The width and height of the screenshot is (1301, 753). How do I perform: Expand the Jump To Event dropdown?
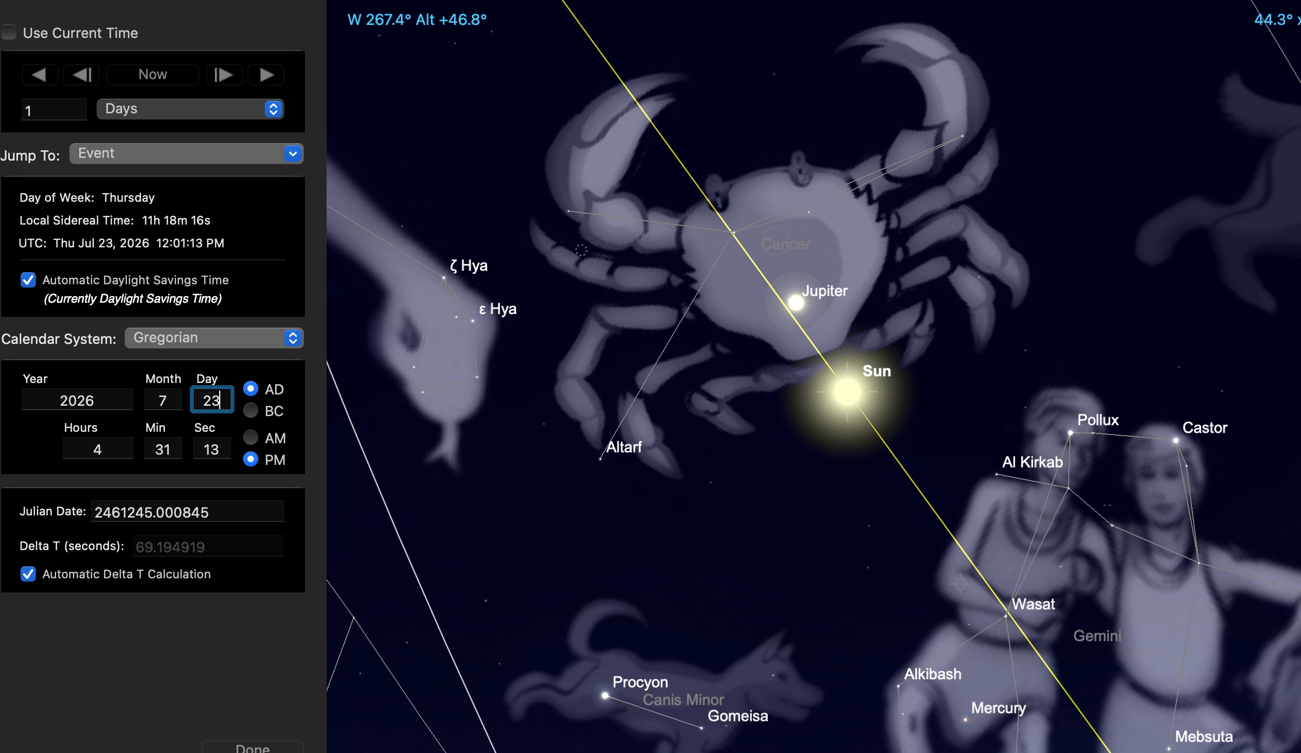coord(186,154)
